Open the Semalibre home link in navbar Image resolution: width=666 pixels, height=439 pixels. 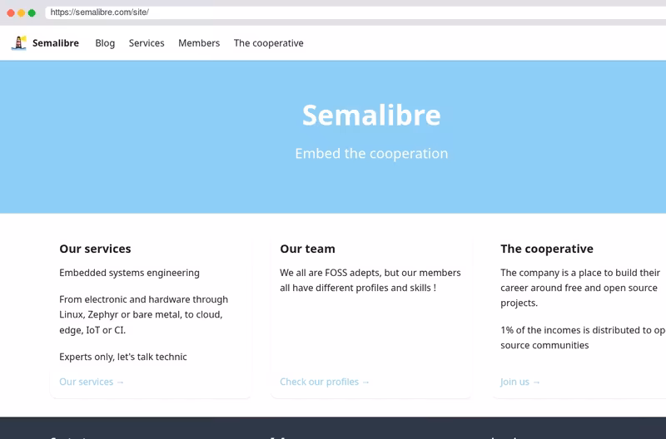coord(56,43)
